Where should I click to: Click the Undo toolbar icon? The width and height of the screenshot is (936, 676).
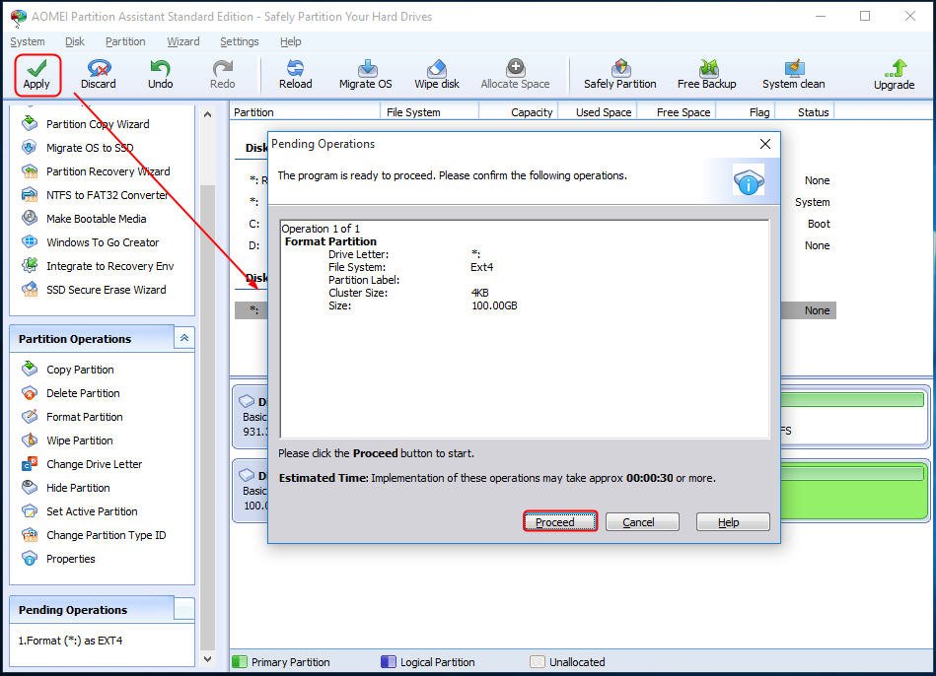coord(160,75)
